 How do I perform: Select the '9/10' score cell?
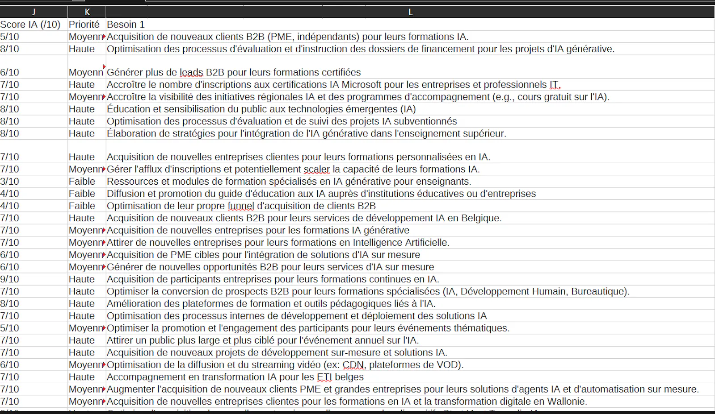(34, 279)
